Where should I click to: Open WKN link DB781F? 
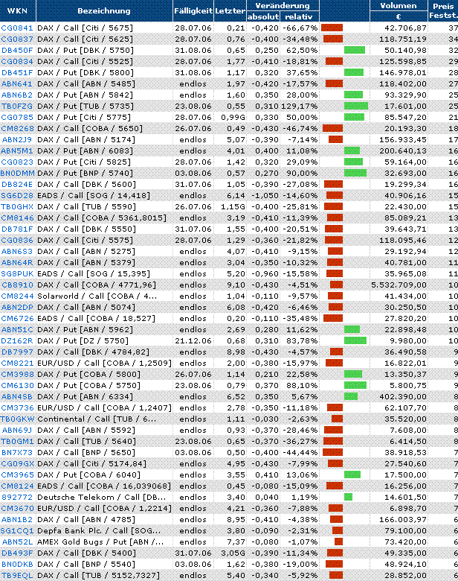point(17,229)
